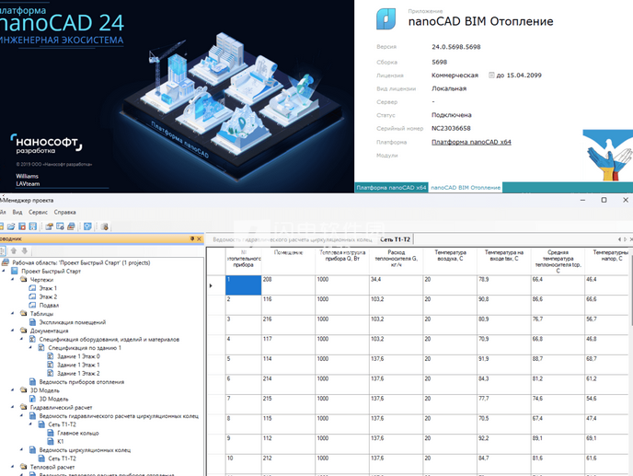Viewport: 633px width, 476px height.
Task: Click the nanoCAD BIM Отопление app logo
Action: coord(386,19)
